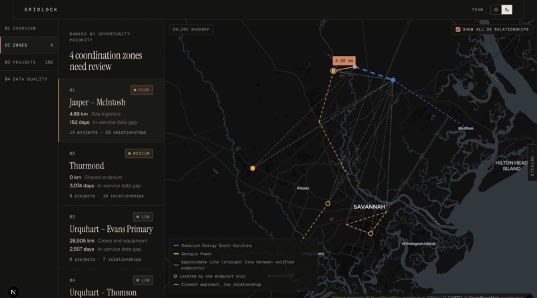This screenshot has height=298, width=537.
Task: Click the 0 km Shared endpoint text
Action: pos(96,177)
